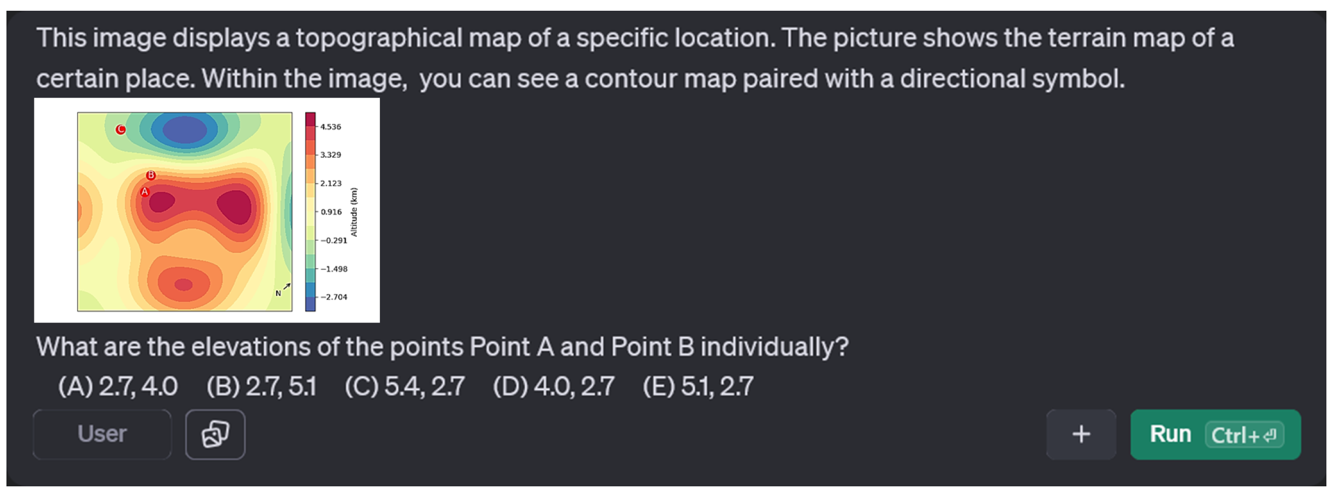Select answer option (E) 5.1, 2.7

698,386
